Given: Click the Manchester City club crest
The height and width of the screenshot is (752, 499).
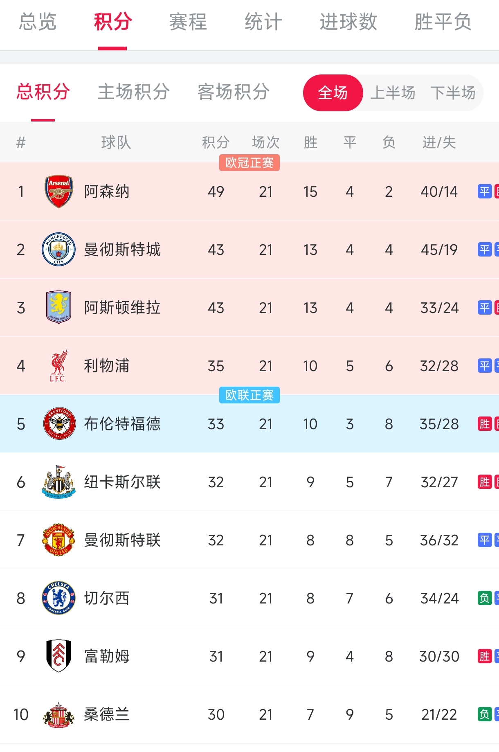Looking at the screenshot, I should 58,250.
